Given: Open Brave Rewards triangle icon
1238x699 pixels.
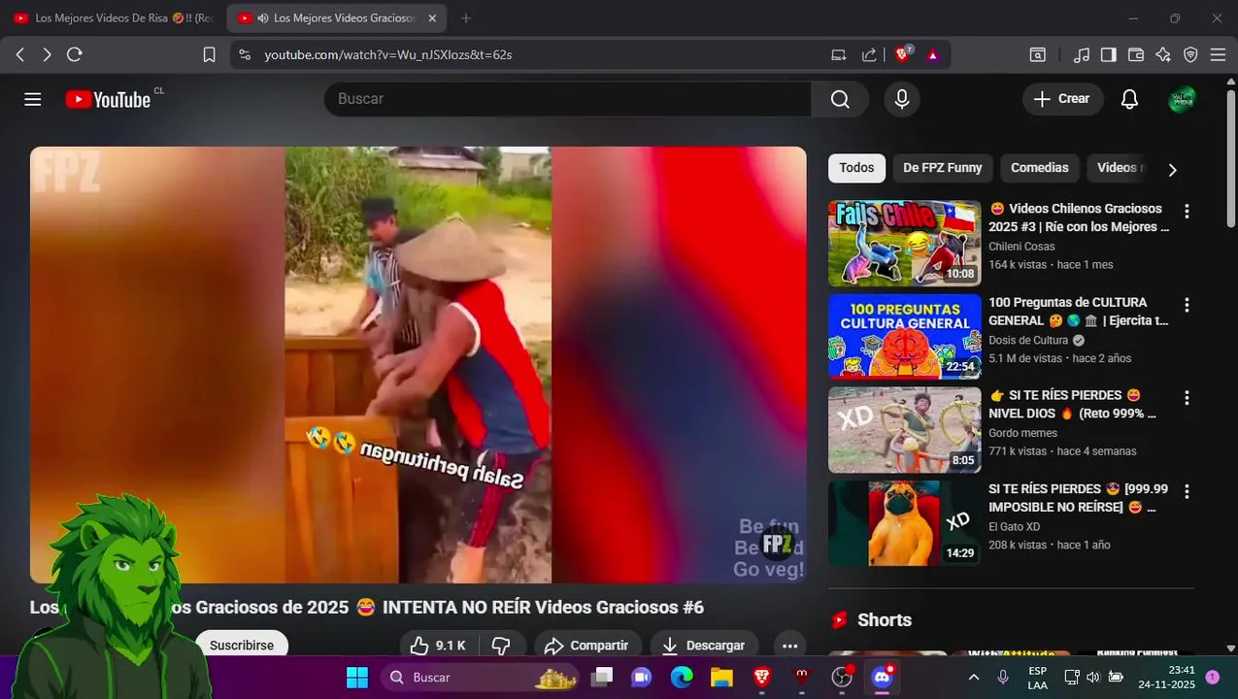Looking at the screenshot, I should point(933,54).
